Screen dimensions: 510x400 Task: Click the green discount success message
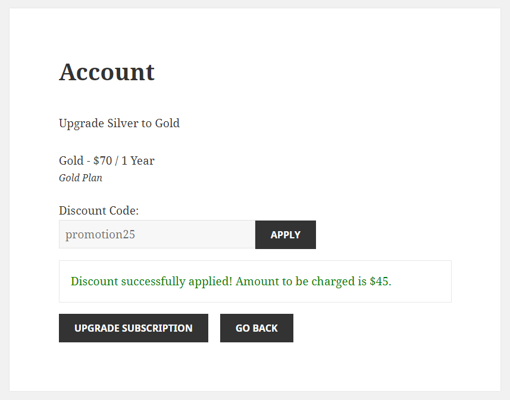[231, 282]
